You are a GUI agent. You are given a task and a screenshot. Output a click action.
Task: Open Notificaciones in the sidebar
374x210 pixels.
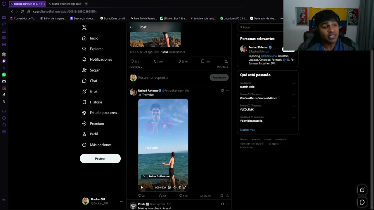click(x=97, y=60)
